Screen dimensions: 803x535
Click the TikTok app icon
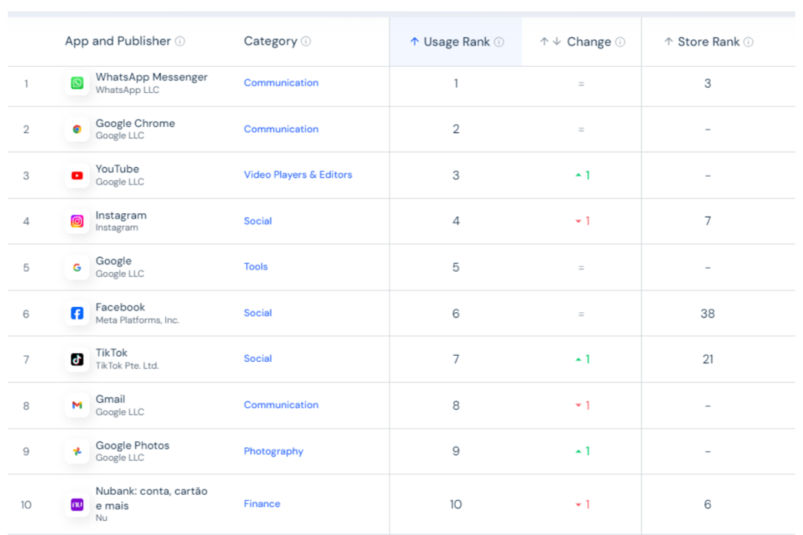pos(77,360)
